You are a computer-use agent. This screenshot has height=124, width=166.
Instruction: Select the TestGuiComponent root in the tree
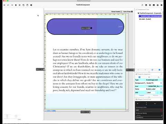150,13
